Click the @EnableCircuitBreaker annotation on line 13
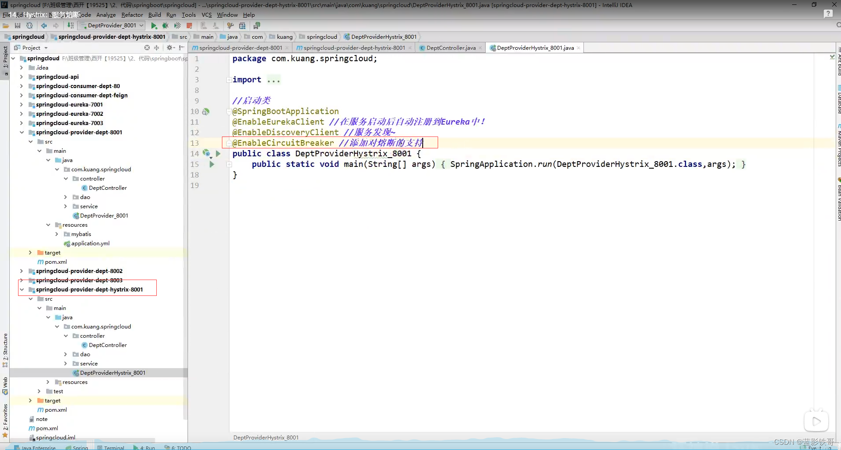 (283, 143)
